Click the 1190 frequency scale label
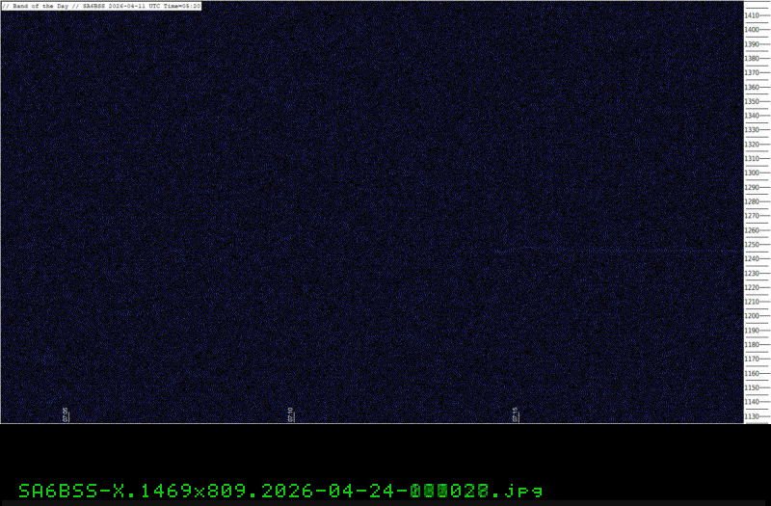The height and width of the screenshot is (506, 771). (752, 331)
